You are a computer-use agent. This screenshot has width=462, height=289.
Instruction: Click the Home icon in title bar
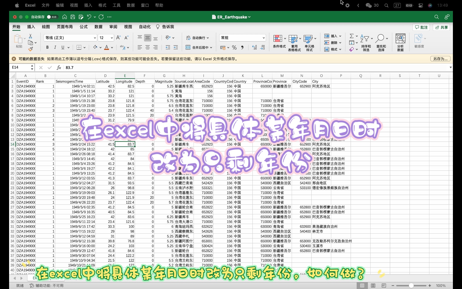pos(64,17)
